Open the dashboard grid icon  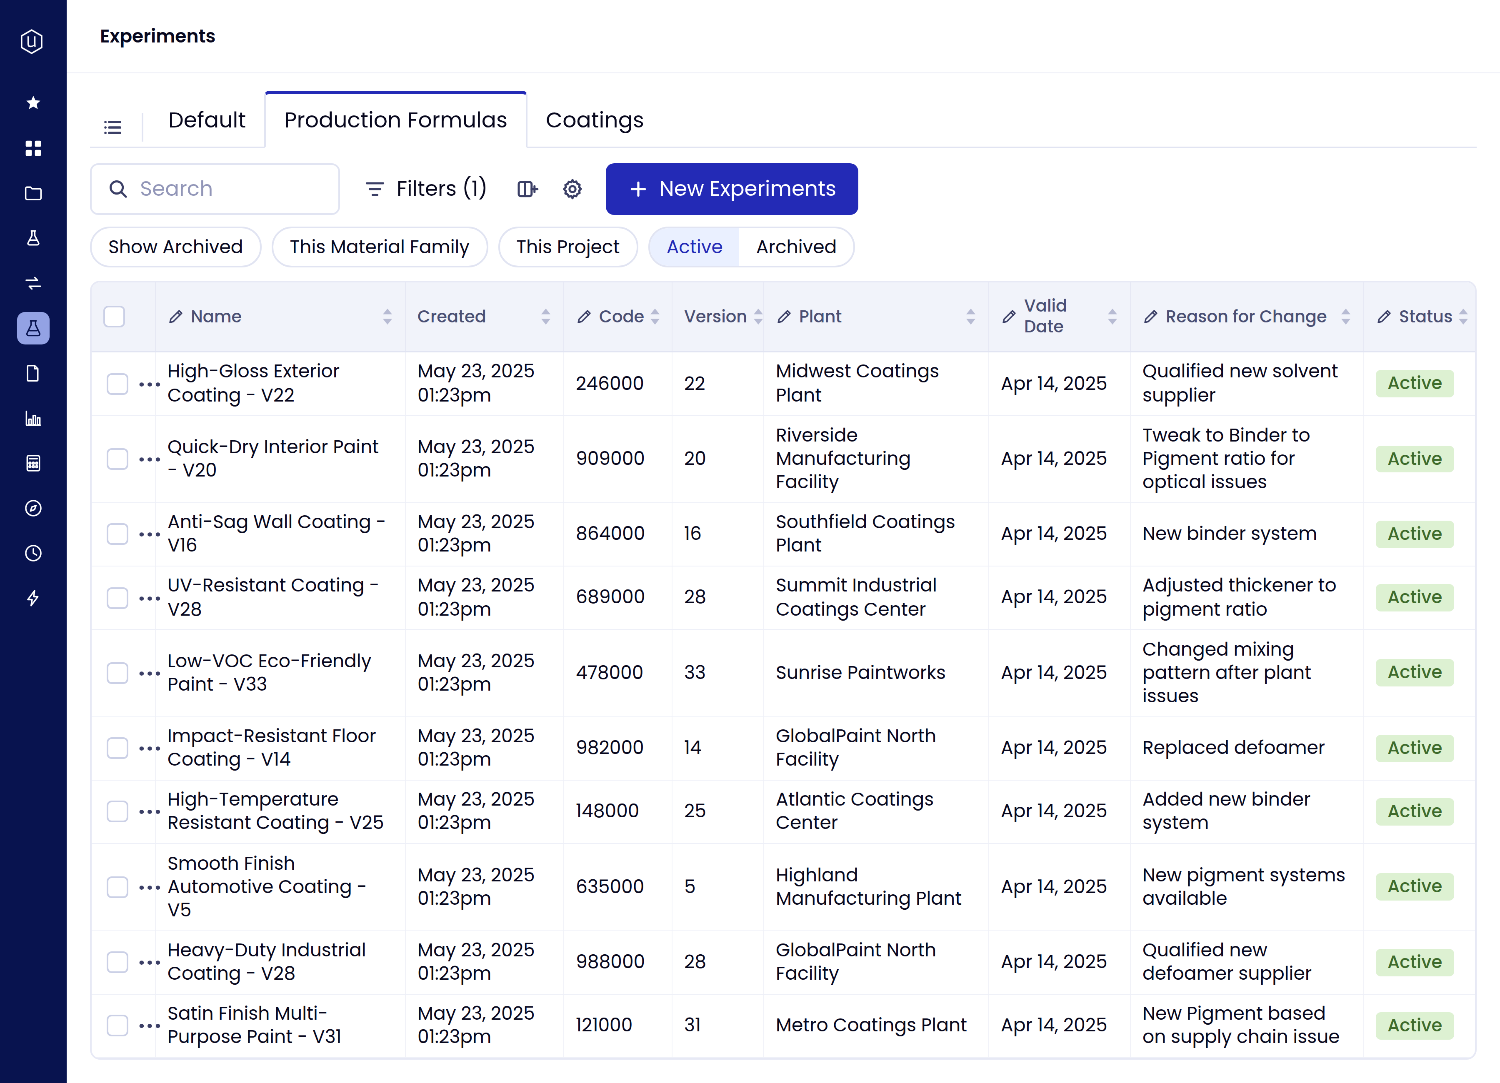(x=33, y=148)
